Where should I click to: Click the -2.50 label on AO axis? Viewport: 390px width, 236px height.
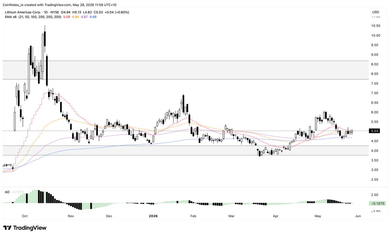(376, 211)
